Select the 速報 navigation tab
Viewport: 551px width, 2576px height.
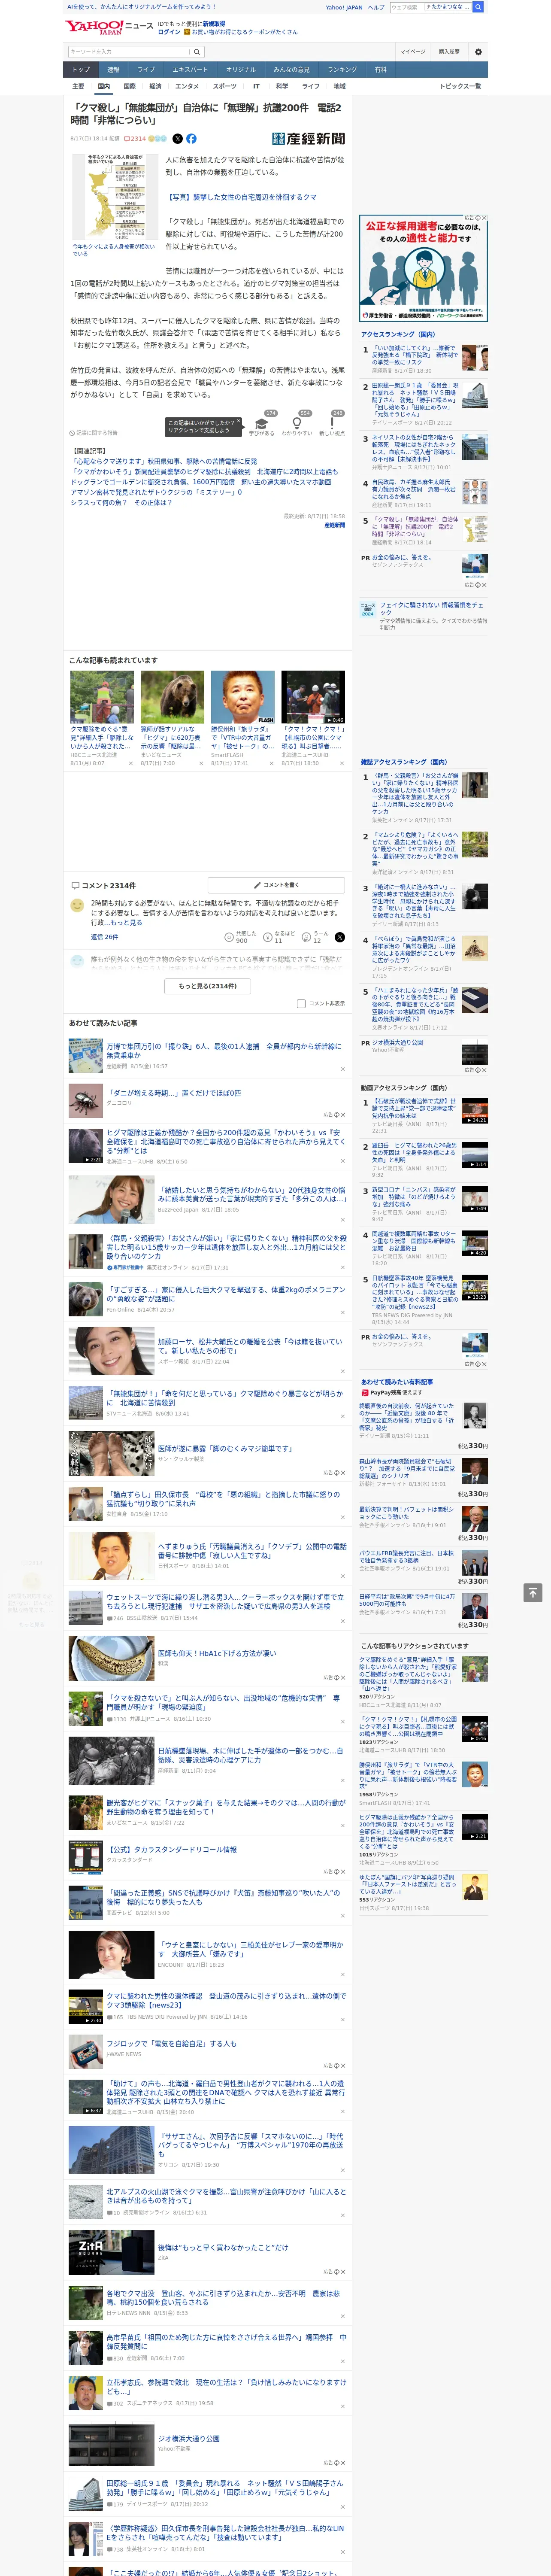(x=113, y=70)
